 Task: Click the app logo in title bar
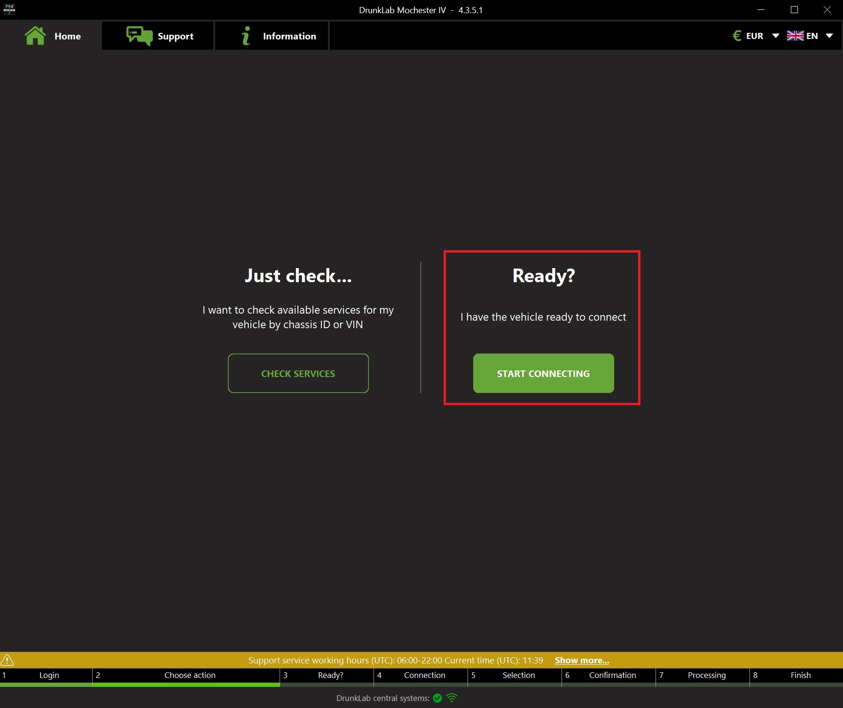[x=9, y=9]
